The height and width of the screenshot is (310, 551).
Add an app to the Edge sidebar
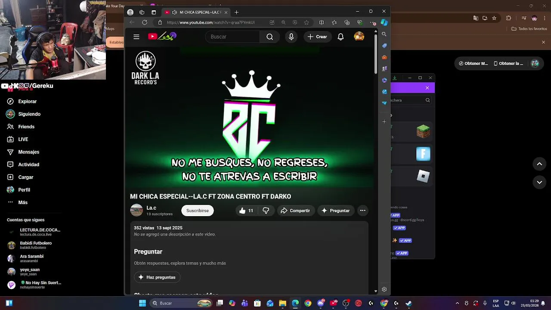[384, 121]
